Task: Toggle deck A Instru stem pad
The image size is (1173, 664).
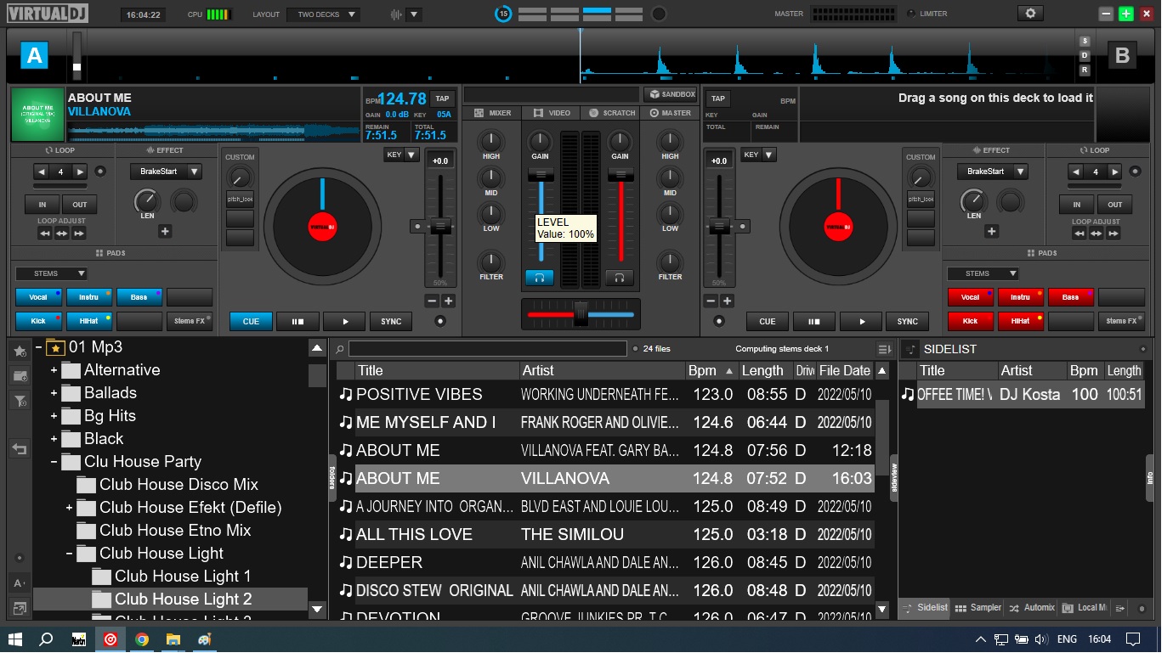Action: pyautogui.click(x=89, y=297)
